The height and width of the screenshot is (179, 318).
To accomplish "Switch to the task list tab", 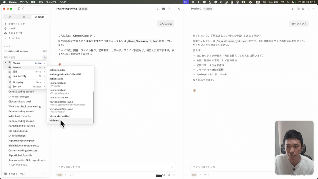I will tap(24, 17).
